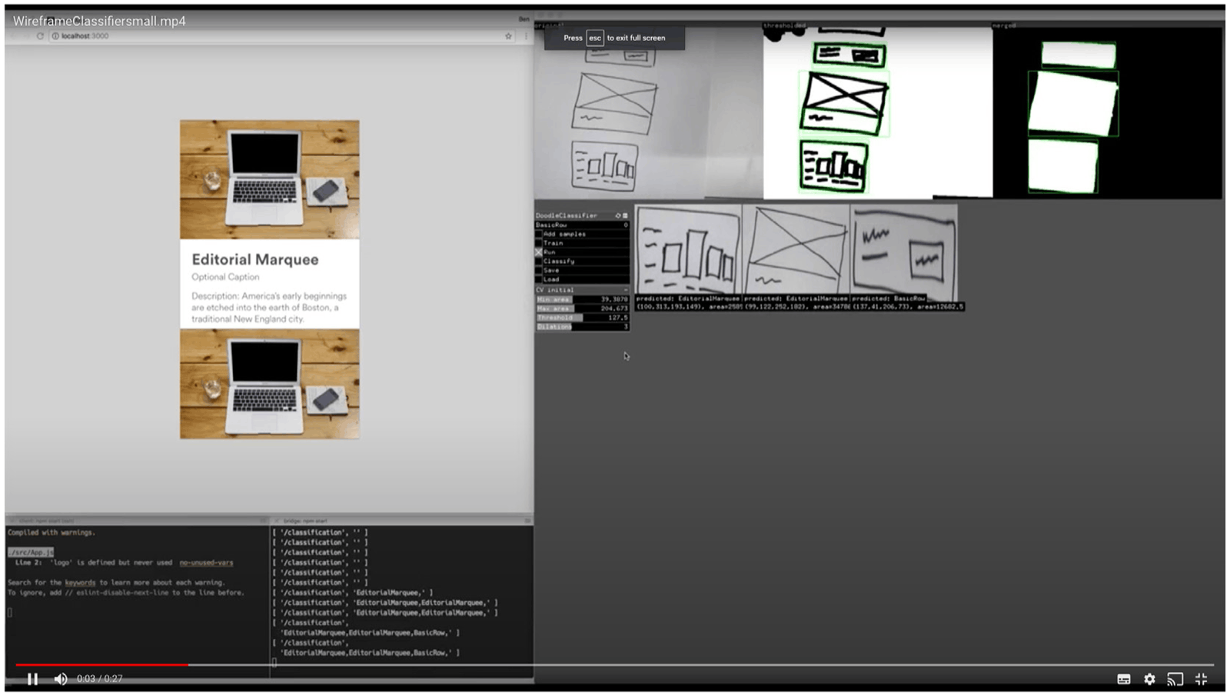Cast video to another screen
The image size is (1230, 696).
pyautogui.click(x=1175, y=679)
